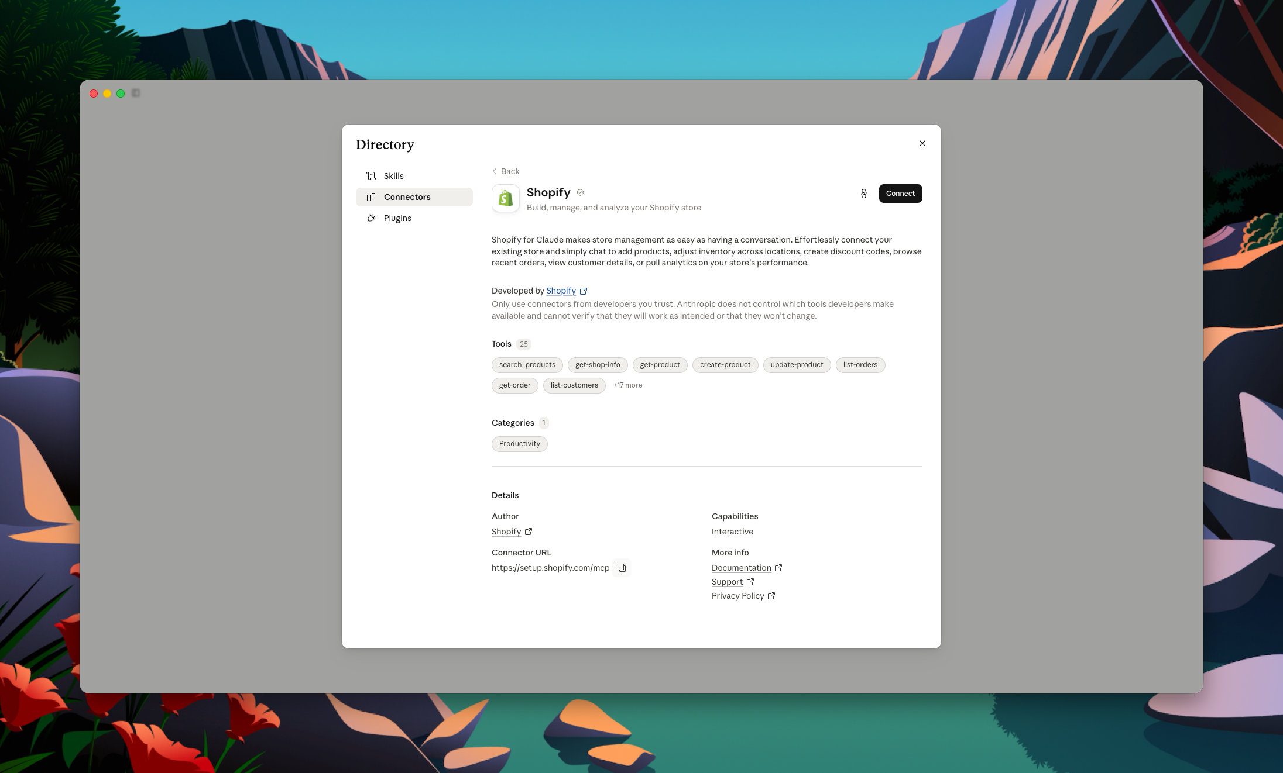Click the red close window button
Screen dimensions: 1283x773
[x=94, y=94]
